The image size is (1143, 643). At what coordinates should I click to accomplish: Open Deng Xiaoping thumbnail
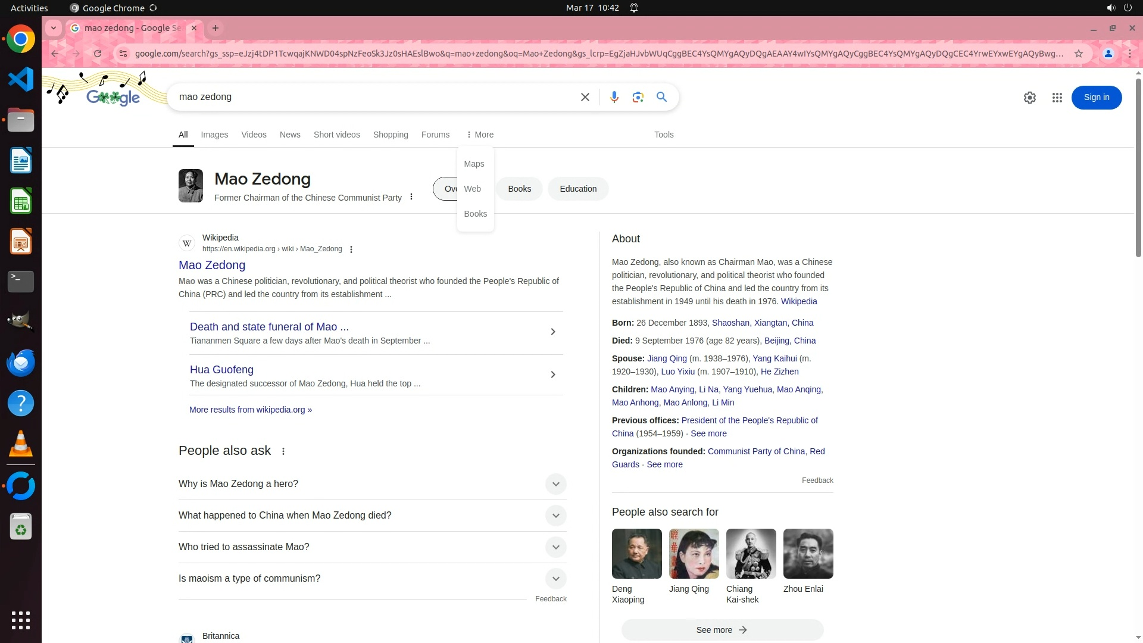(636, 554)
